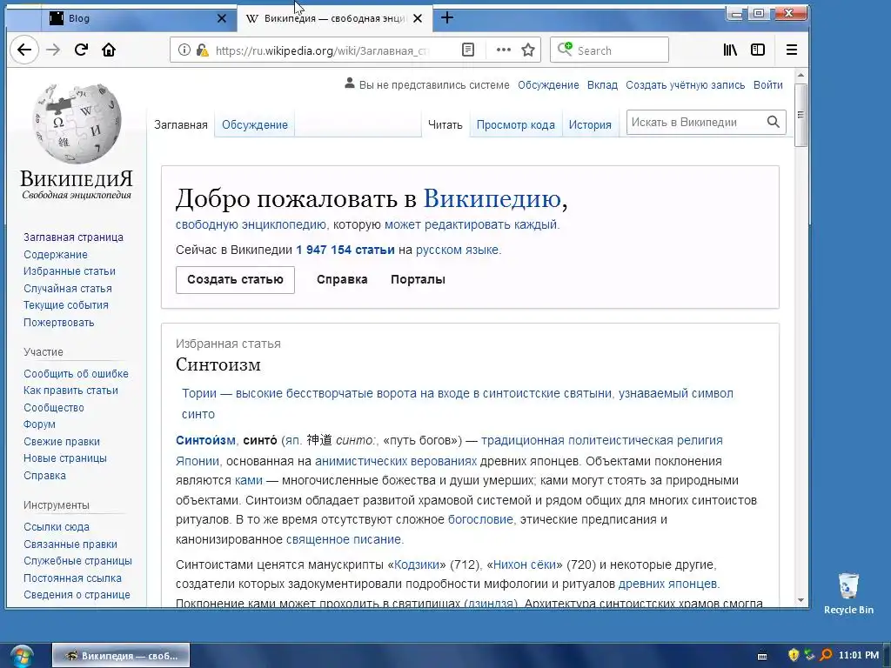Open Сведения о странице link
The height and width of the screenshot is (668, 891).
coord(77,595)
